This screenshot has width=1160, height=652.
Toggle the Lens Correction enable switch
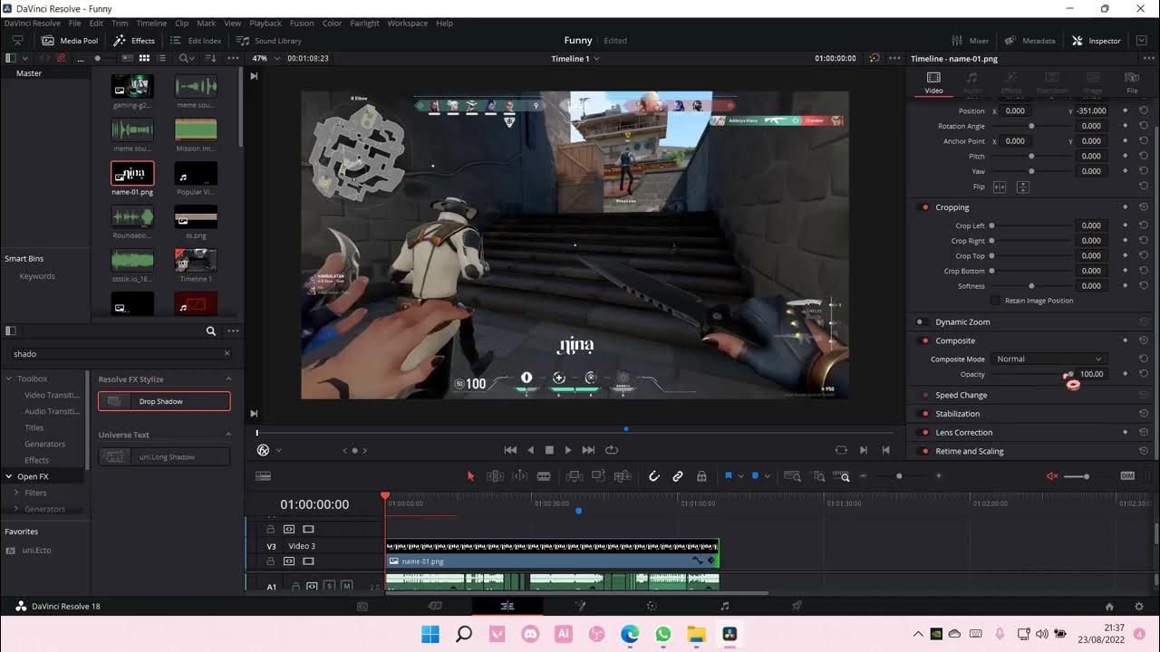pyautogui.click(x=924, y=433)
